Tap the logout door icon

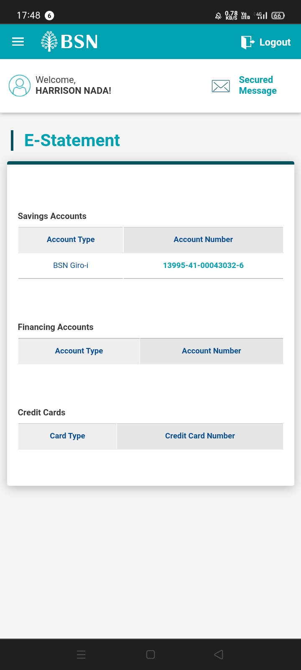point(247,42)
